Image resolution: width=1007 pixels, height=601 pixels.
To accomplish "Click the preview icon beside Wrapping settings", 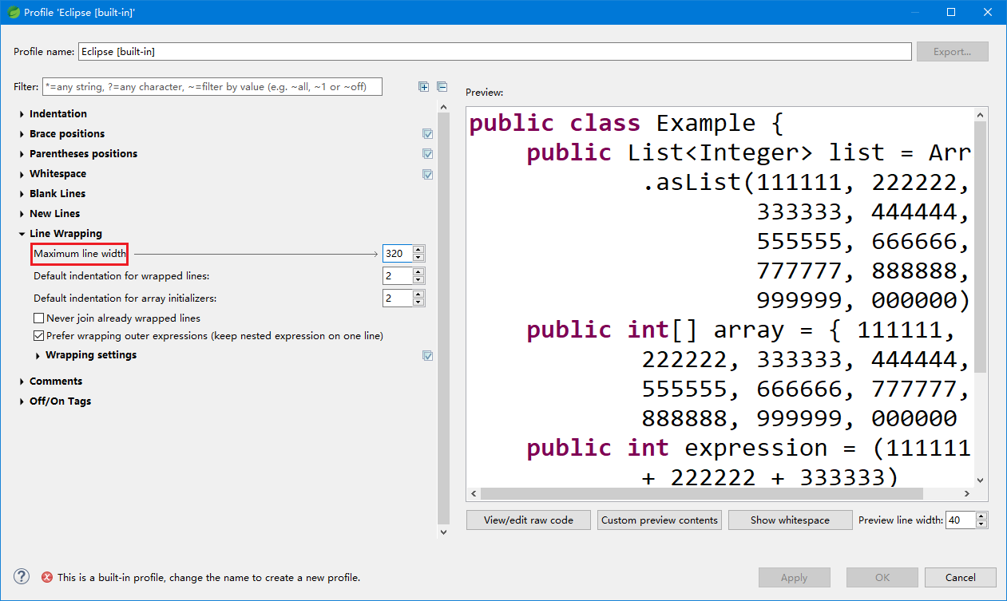I will [x=428, y=355].
